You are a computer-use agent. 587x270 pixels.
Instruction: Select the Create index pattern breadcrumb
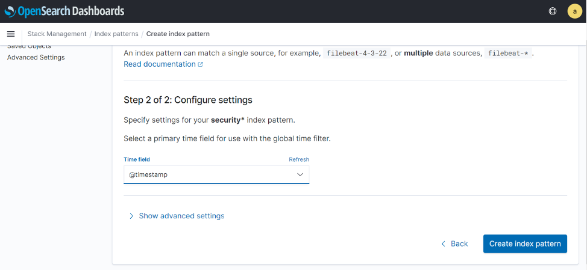click(178, 34)
